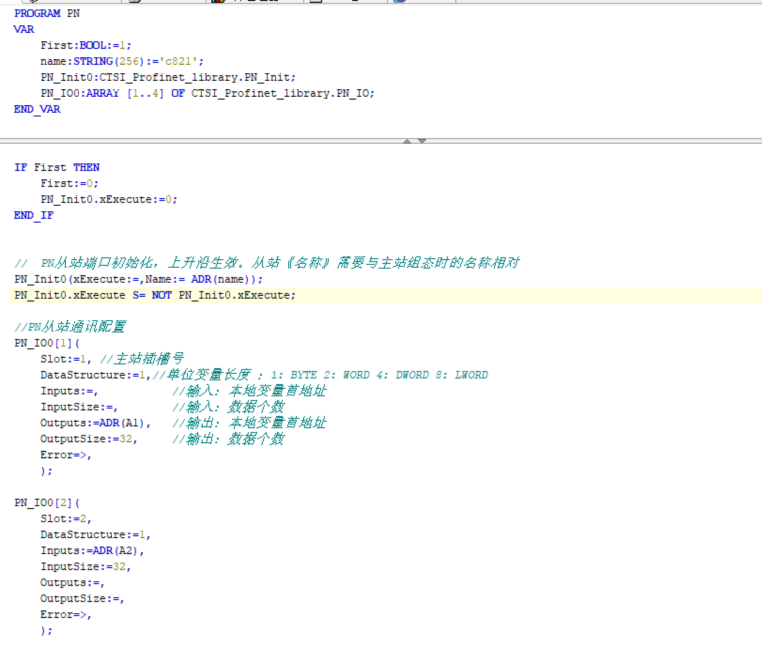Click 'DataStructure:=1,' in the PN_IO0[2] call
This screenshot has height=656, width=762.
(x=96, y=535)
